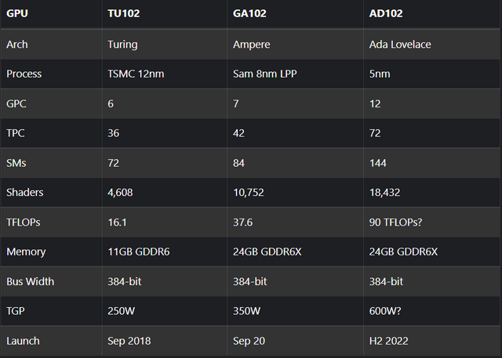
Task: Select the 10,752 shaders value
Action: click(x=249, y=193)
